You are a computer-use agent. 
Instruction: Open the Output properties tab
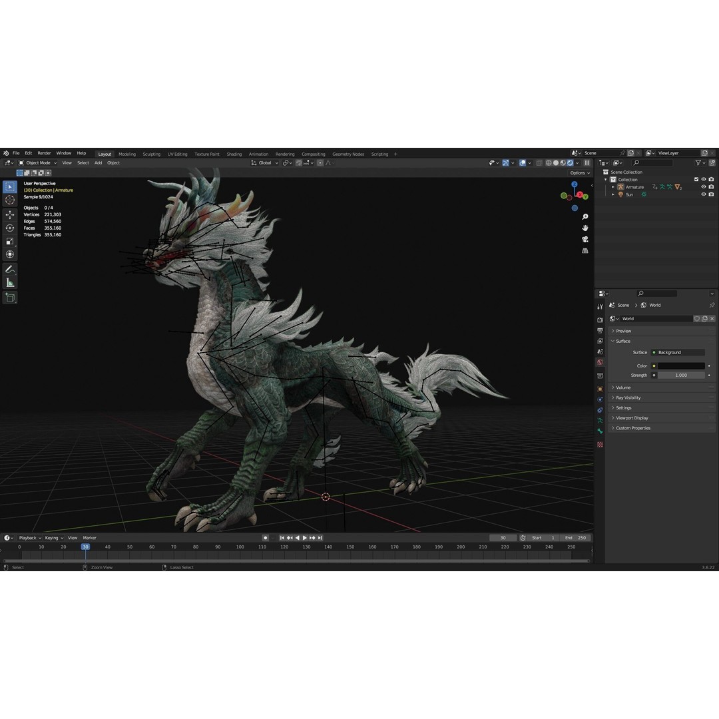click(x=600, y=330)
